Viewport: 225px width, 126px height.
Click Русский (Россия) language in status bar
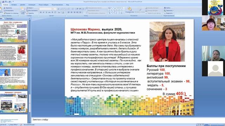click(x=29, y=125)
